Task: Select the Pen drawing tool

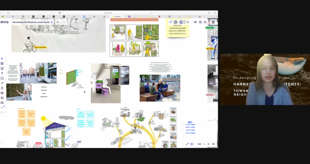Action: point(2,88)
